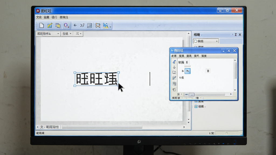Open the first menu of the small window
Image resolution: width=276 pixels, height=155 pixels.
[174, 56]
